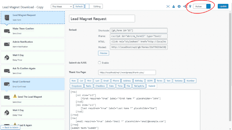Insert the File upload field
This screenshot has height=130, width=232.
(x=128, y=86)
